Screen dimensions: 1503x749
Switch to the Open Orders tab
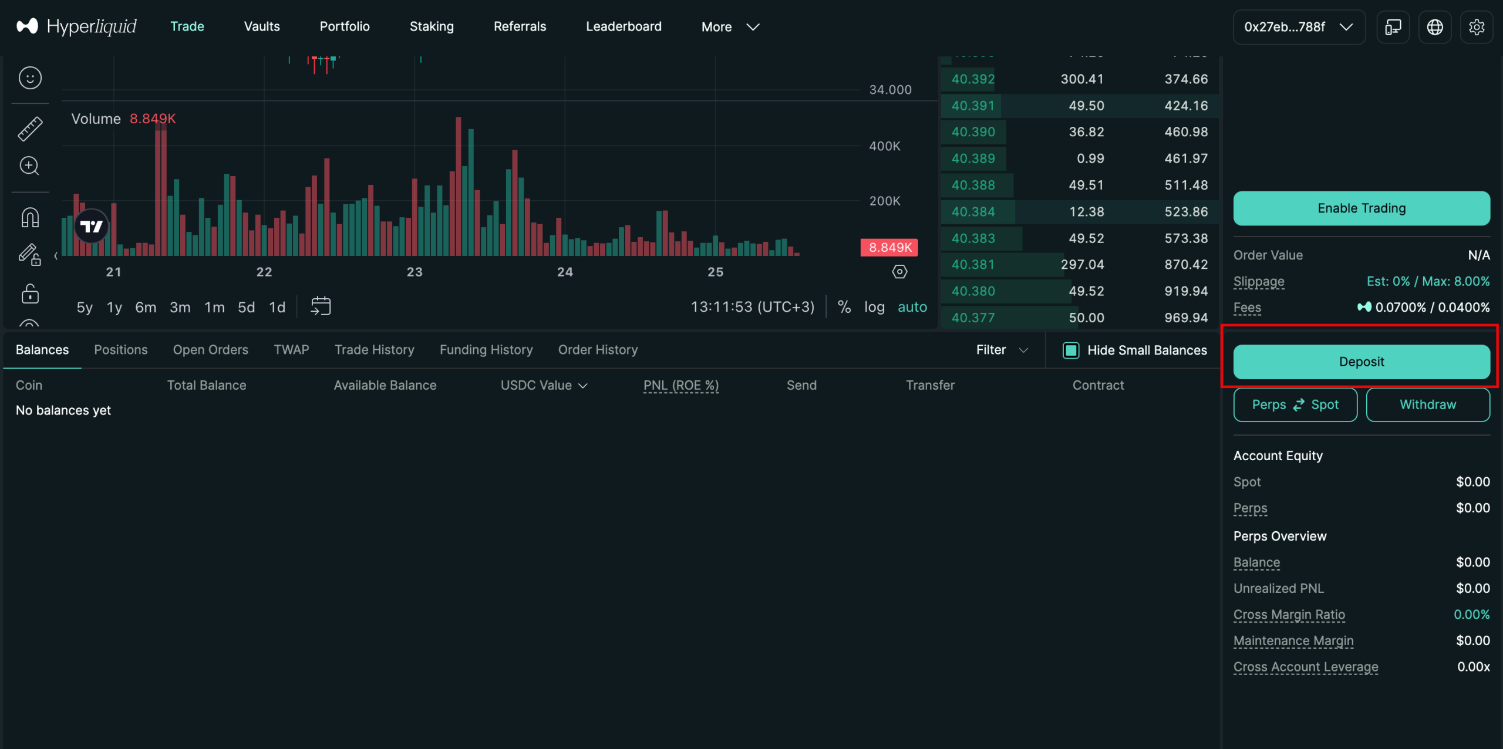point(210,350)
